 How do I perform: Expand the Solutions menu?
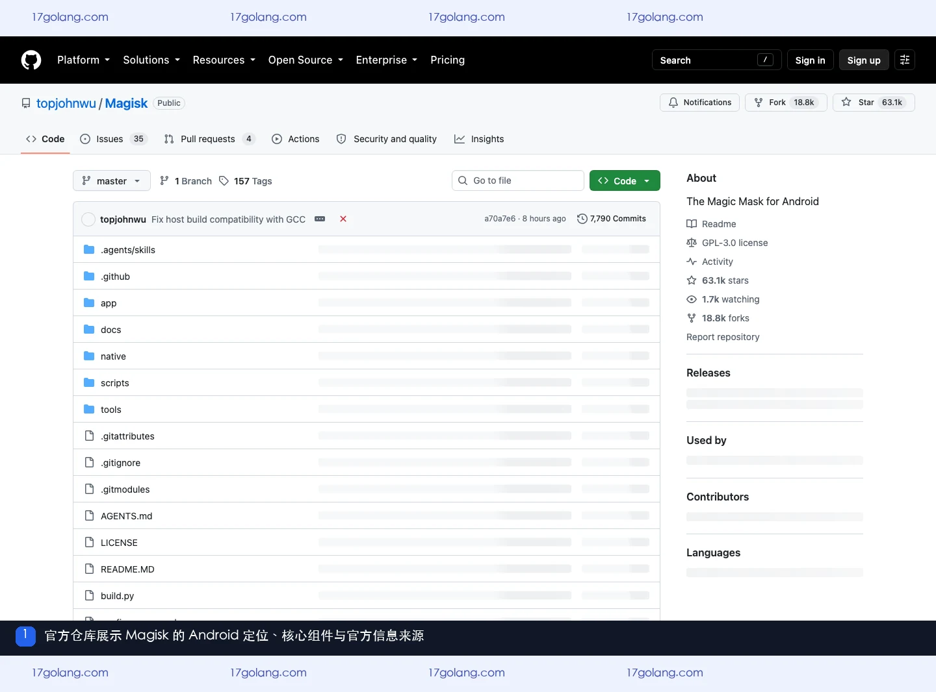[151, 60]
